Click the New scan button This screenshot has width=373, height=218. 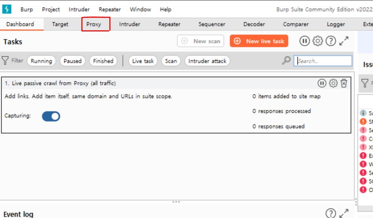200,41
